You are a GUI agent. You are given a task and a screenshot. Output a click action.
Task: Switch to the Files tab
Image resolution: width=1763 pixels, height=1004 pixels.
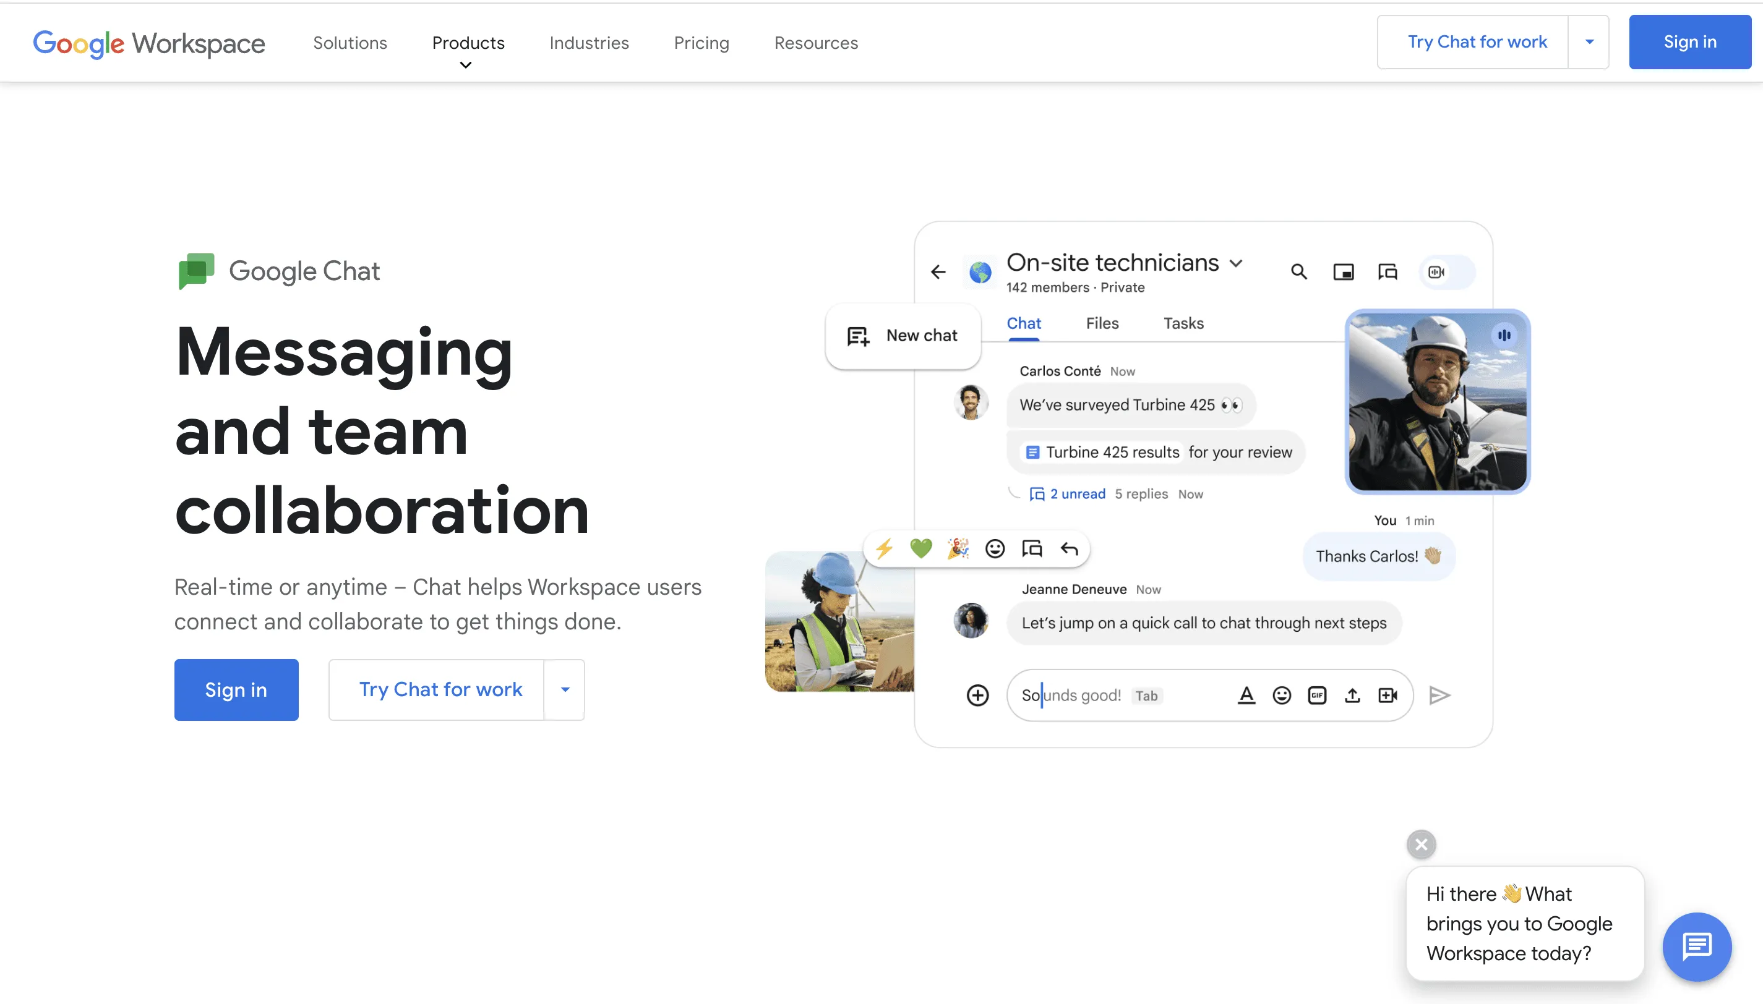(x=1101, y=323)
